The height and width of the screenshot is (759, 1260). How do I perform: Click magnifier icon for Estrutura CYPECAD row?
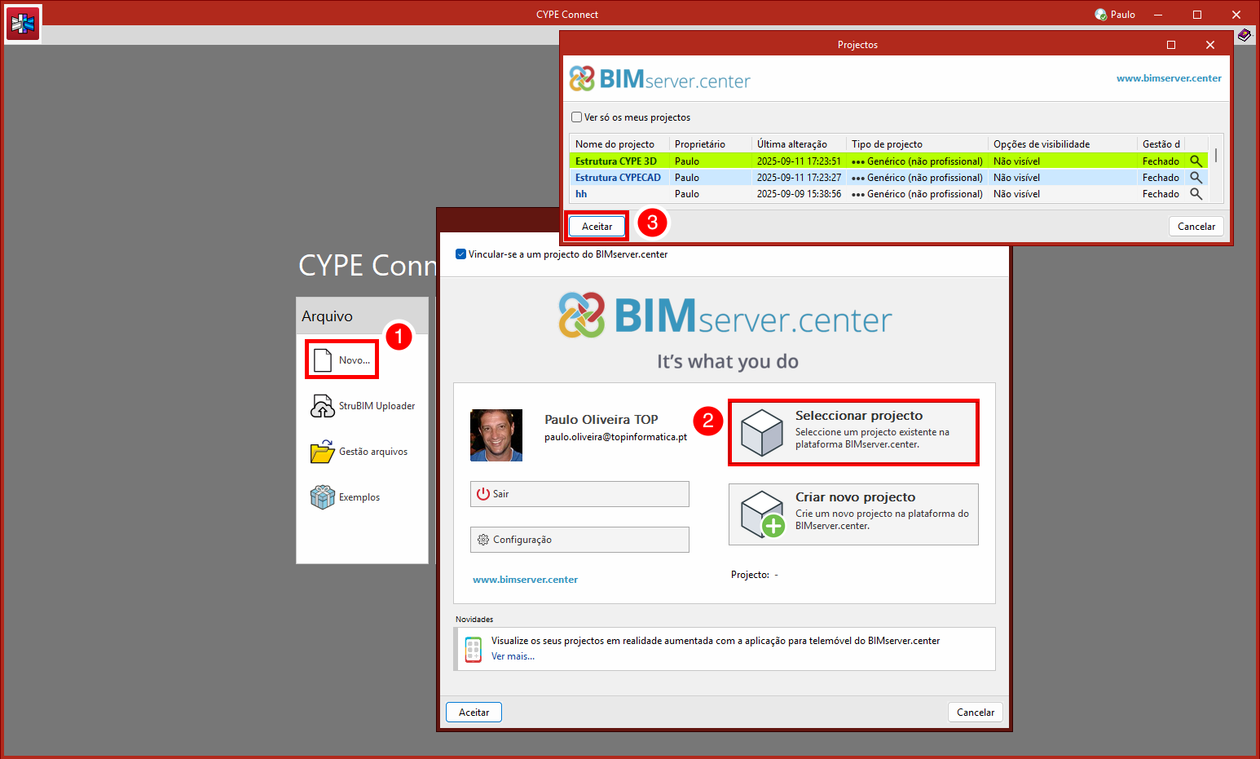pyautogui.click(x=1196, y=178)
